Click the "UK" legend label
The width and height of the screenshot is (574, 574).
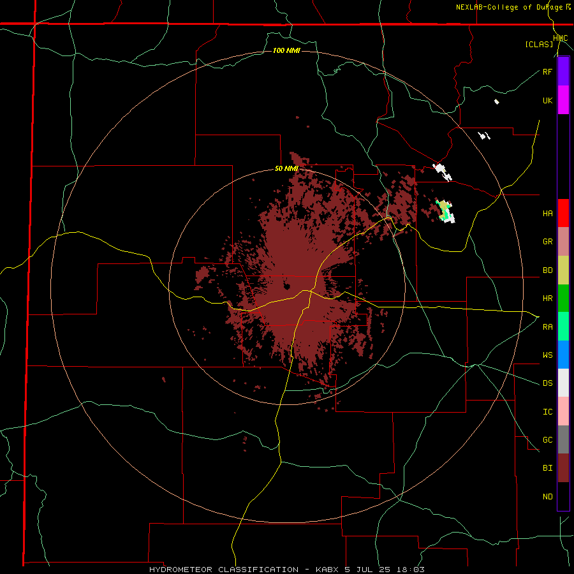tap(547, 101)
